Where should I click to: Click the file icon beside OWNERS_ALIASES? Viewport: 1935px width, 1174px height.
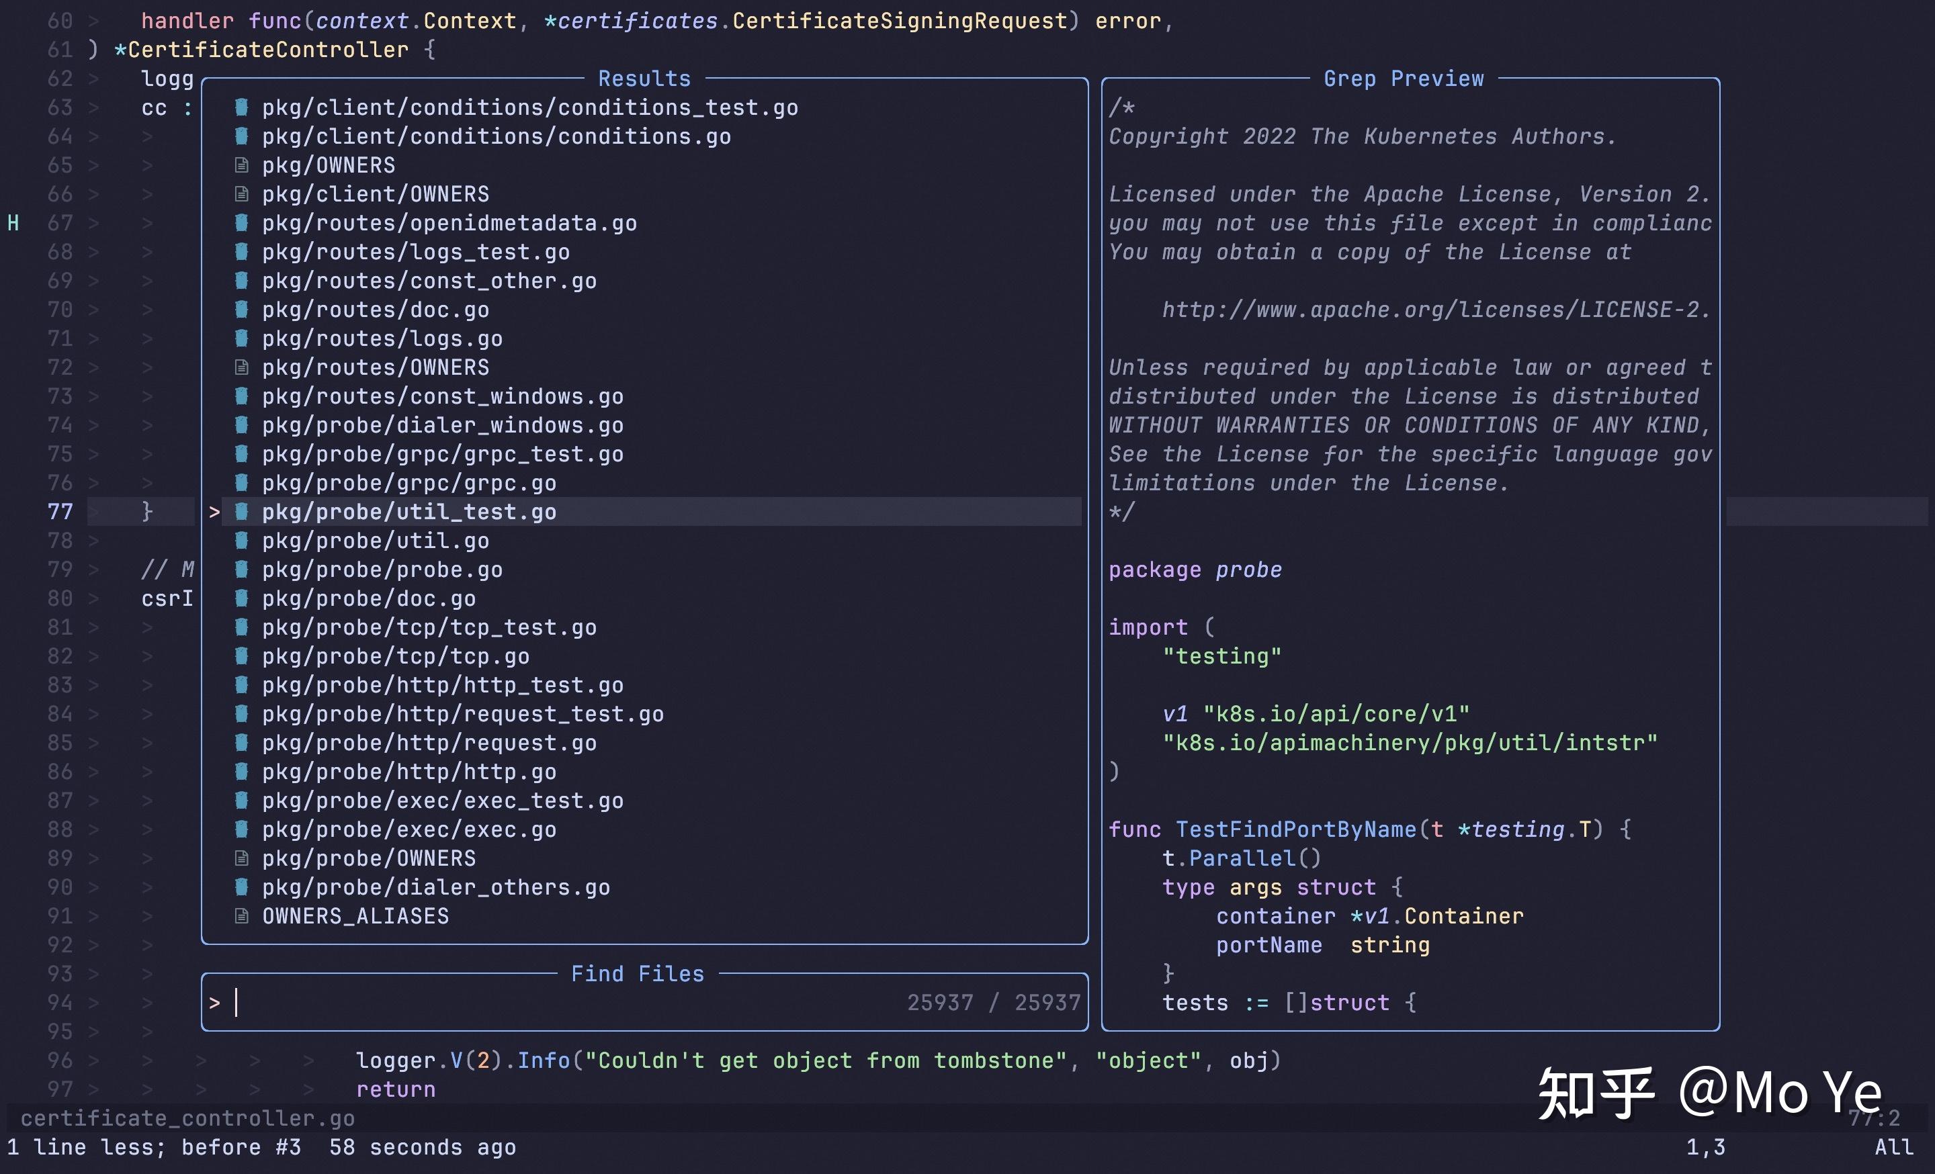[241, 916]
